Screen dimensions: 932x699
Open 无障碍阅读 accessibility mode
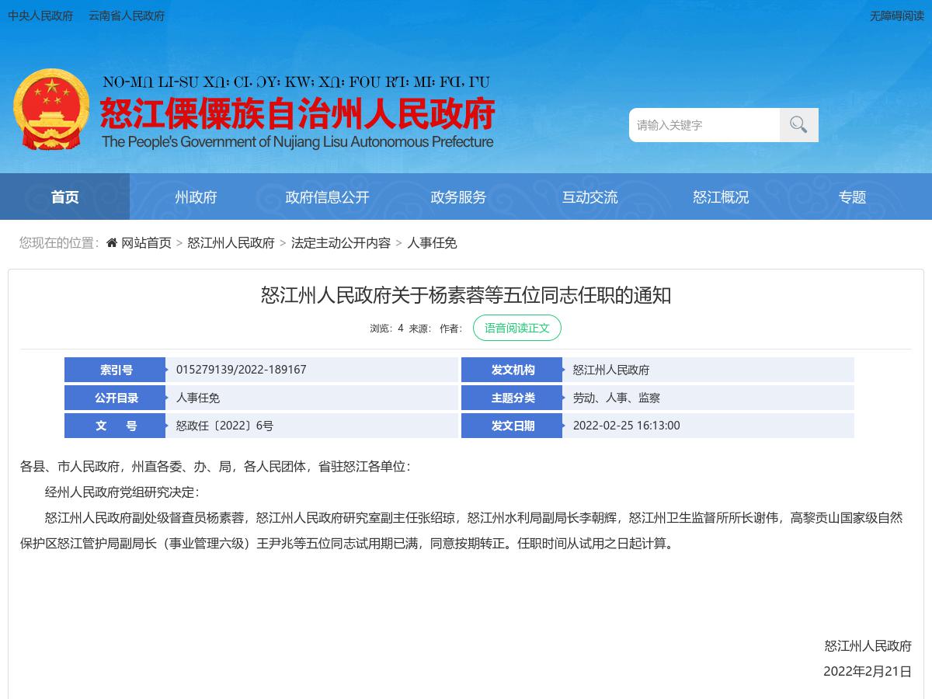click(x=897, y=16)
